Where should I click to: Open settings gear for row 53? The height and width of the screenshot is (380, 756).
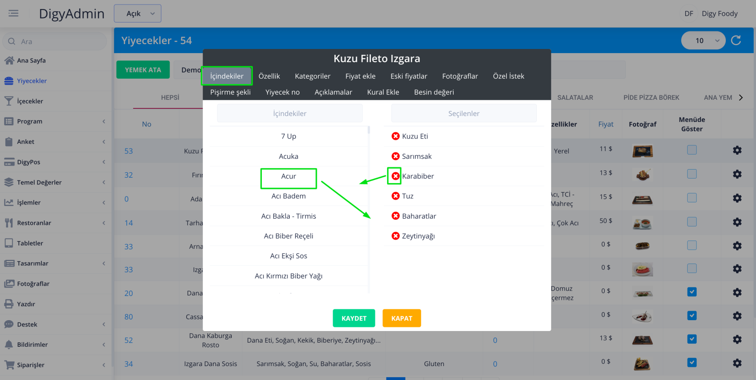(737, 150)
